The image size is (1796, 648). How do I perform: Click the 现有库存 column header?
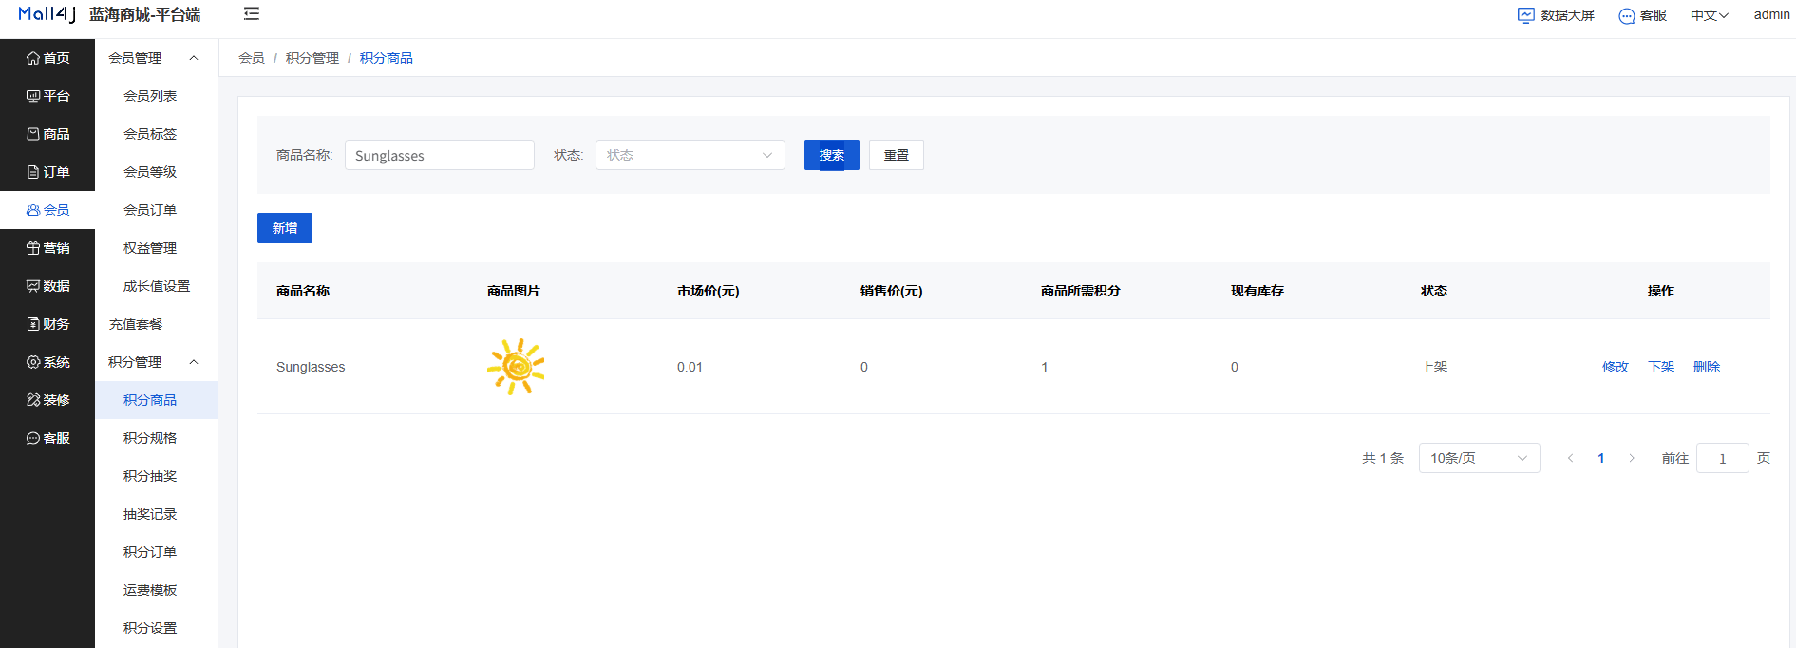pos(1257,291)
